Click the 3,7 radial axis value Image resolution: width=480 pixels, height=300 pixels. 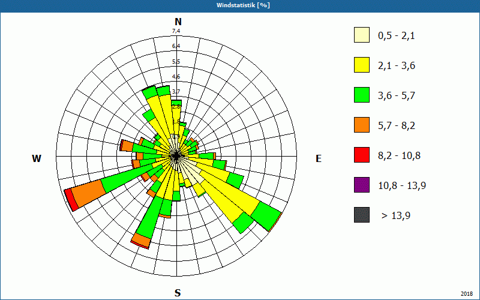(x=176, y=92)
